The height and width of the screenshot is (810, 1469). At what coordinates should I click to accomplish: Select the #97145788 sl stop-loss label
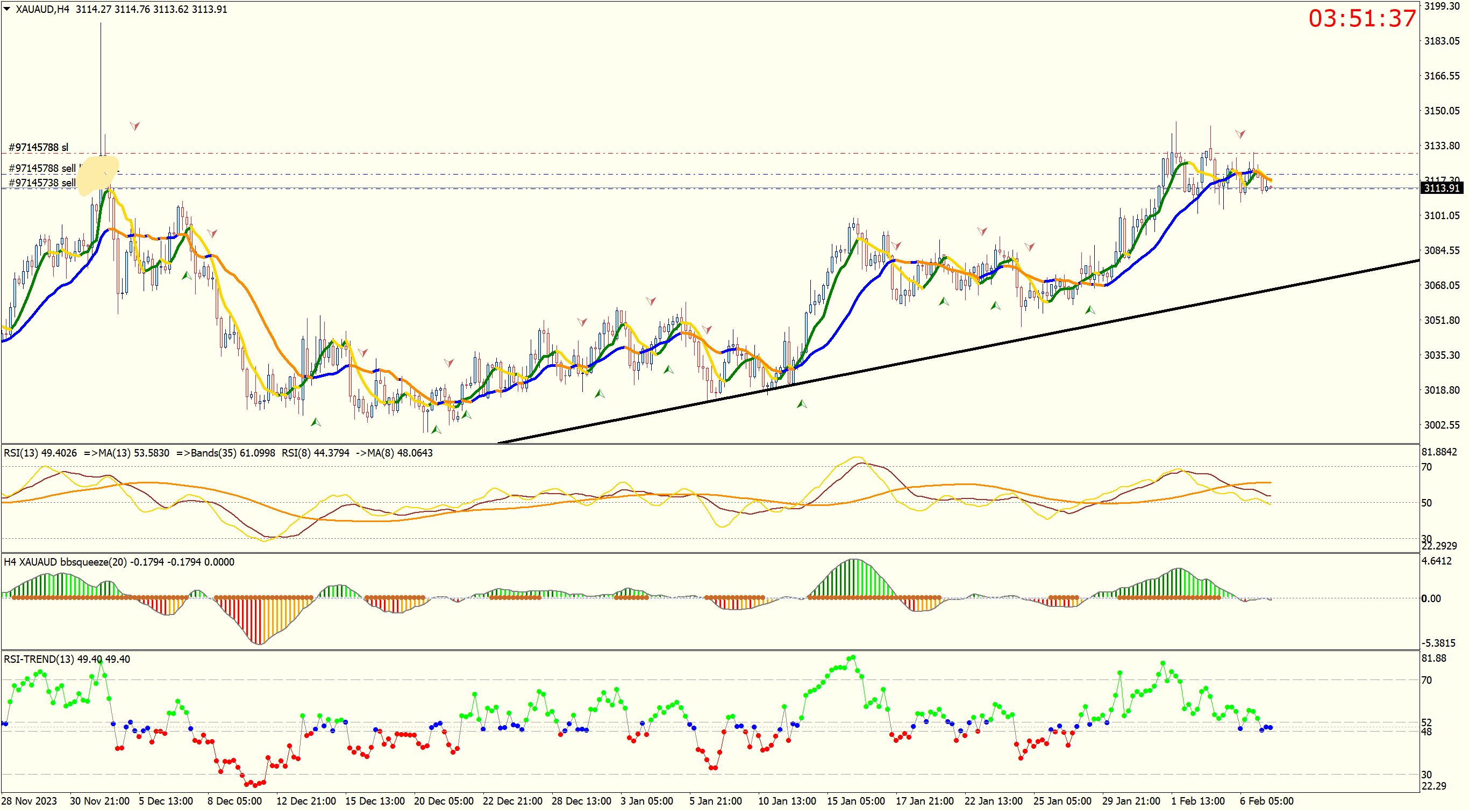point(38,147)
